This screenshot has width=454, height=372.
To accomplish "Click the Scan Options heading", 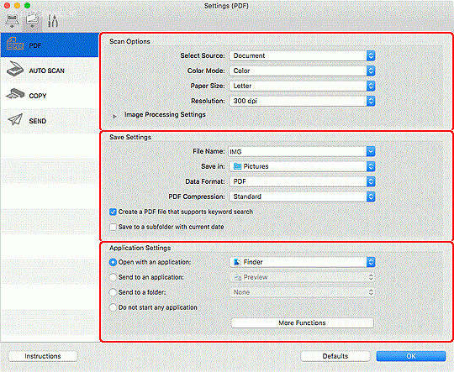I will pos(129,41).
